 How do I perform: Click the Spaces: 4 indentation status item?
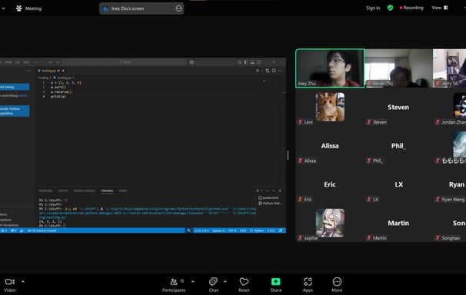click(218, 230)
